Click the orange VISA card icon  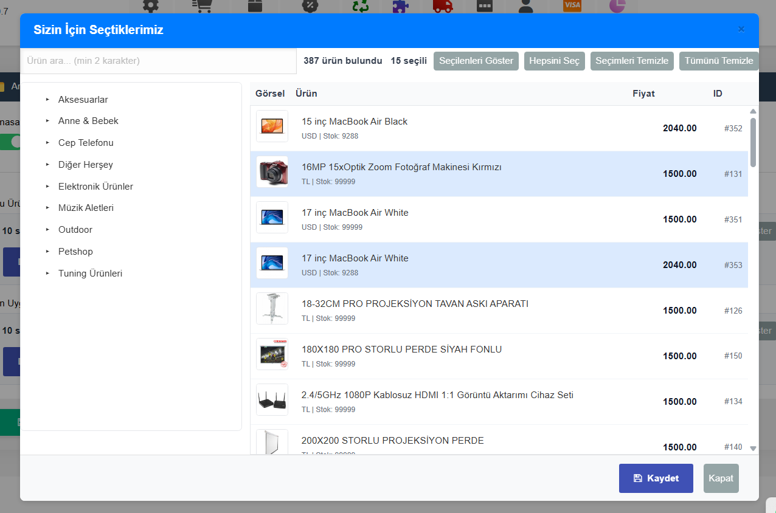click(572, 5)
